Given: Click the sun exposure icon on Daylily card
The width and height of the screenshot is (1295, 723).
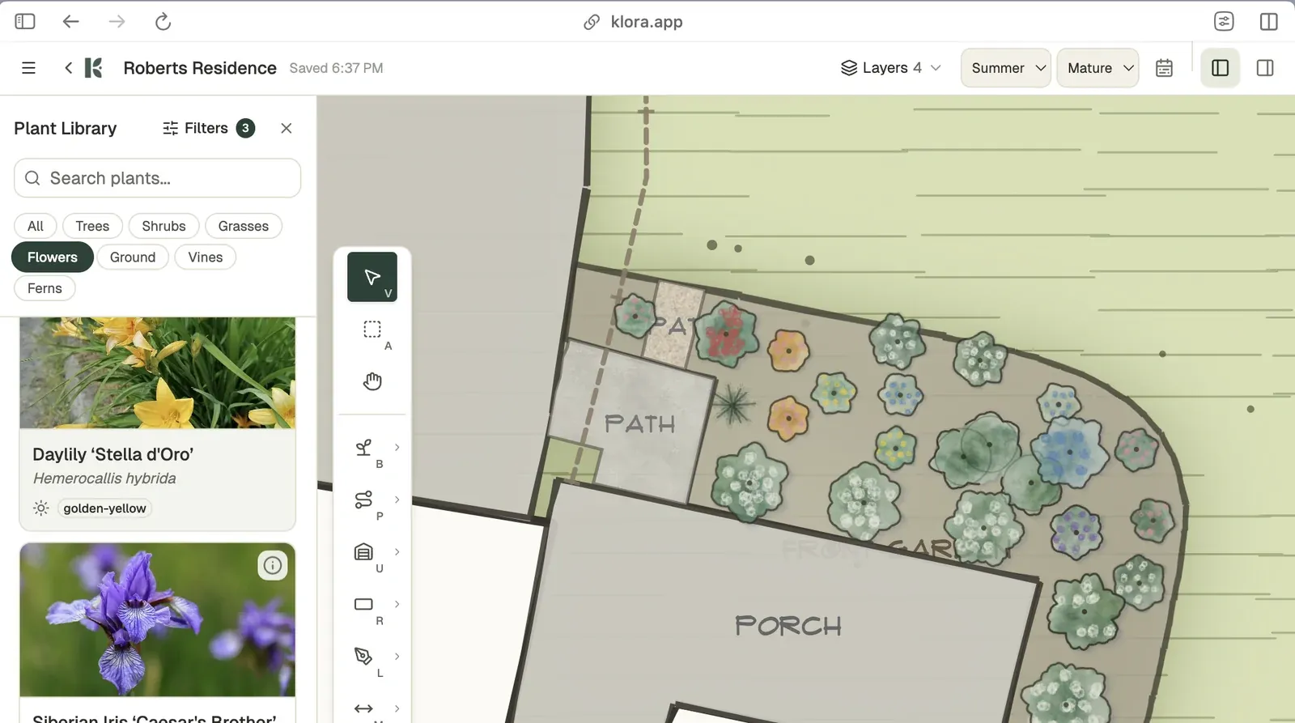Looking at the screenshot, I should pos(41,508).
